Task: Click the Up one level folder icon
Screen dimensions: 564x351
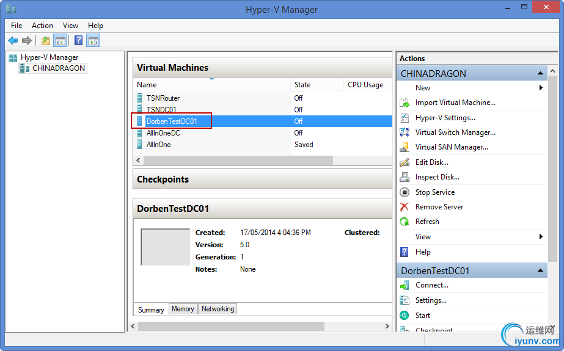Action: [46, 41]
